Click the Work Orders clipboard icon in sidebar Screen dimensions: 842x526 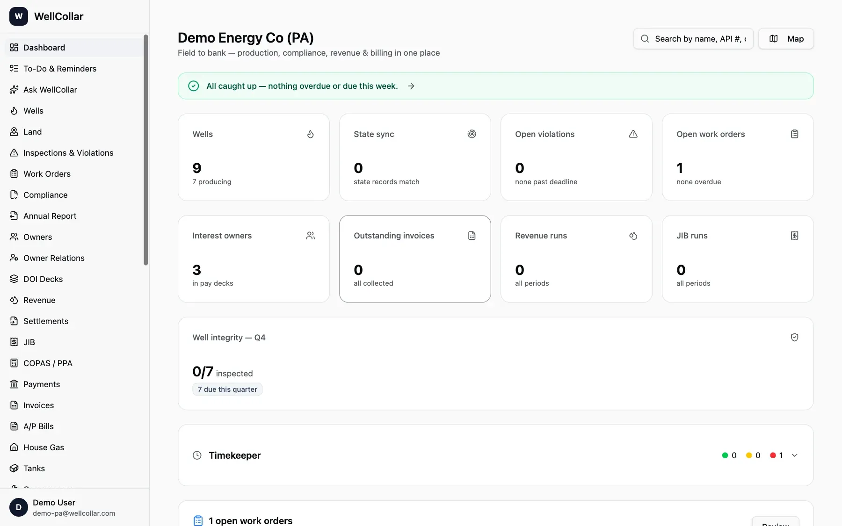[14, 174]
